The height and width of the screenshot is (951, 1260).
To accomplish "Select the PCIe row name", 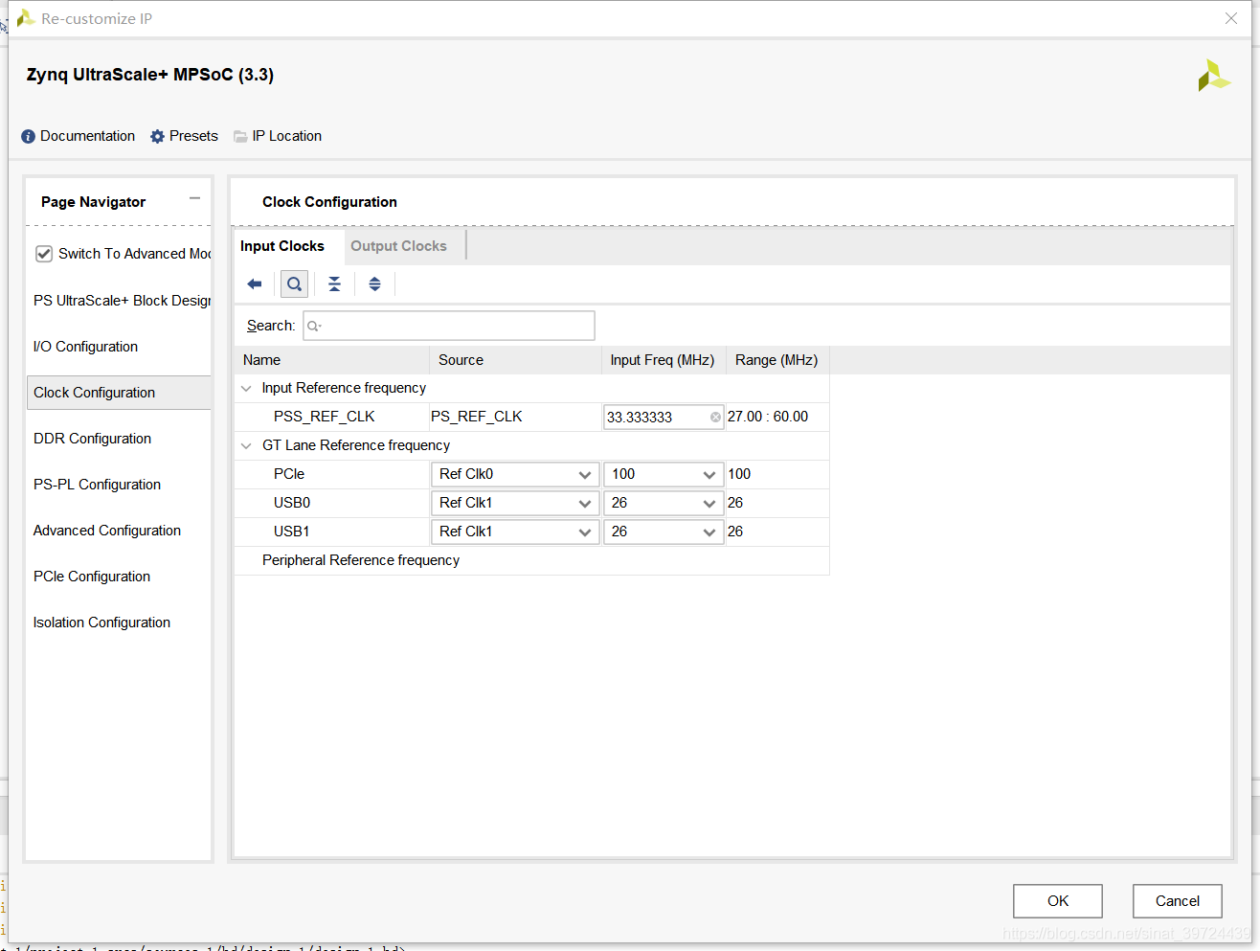I will (289, 474).
